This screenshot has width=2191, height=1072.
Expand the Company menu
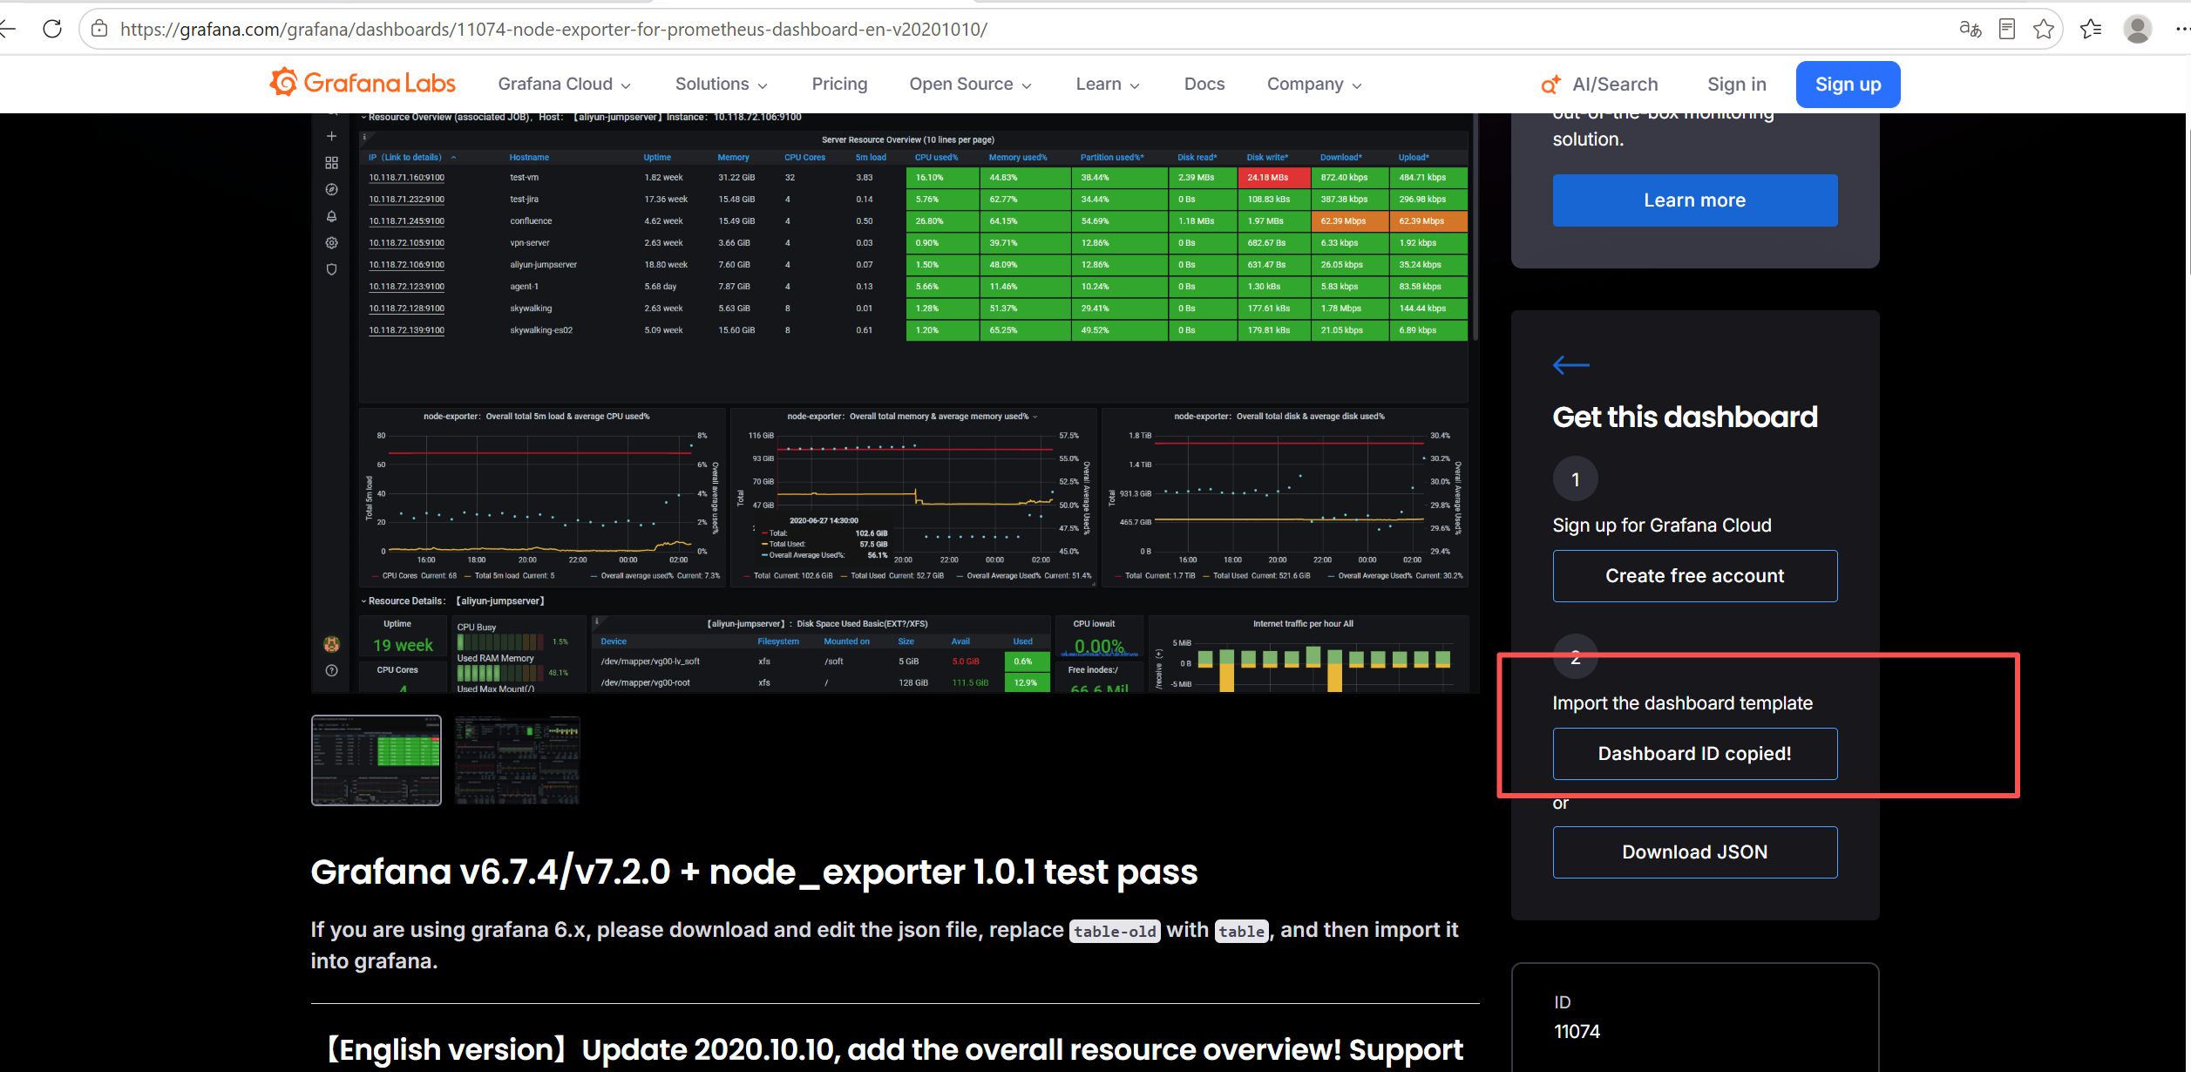[x=1314, y=84]
